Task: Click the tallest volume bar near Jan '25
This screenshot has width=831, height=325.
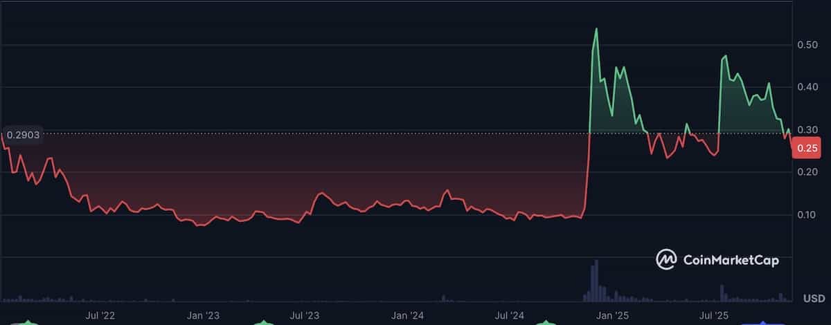Action: click(596, 282)
